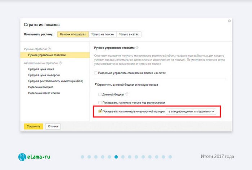Click the active dark blue slide dot

[116, 157]
